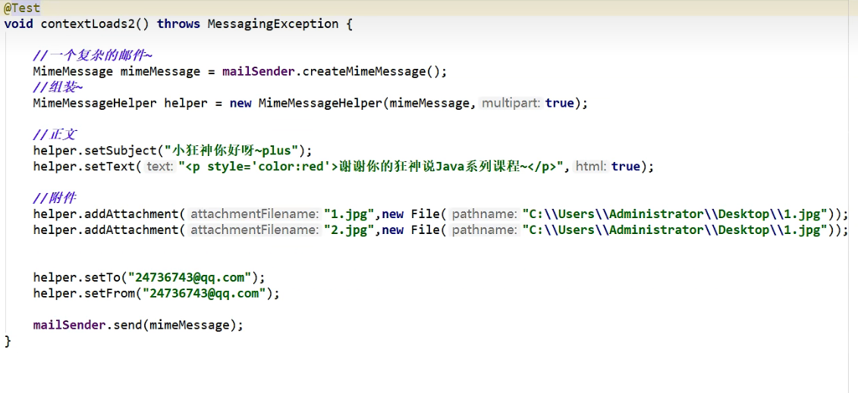Screen dimensions: 858x393
Task: Click the "1.jpg" attachment filename string
Action: (x=348, y=214)
